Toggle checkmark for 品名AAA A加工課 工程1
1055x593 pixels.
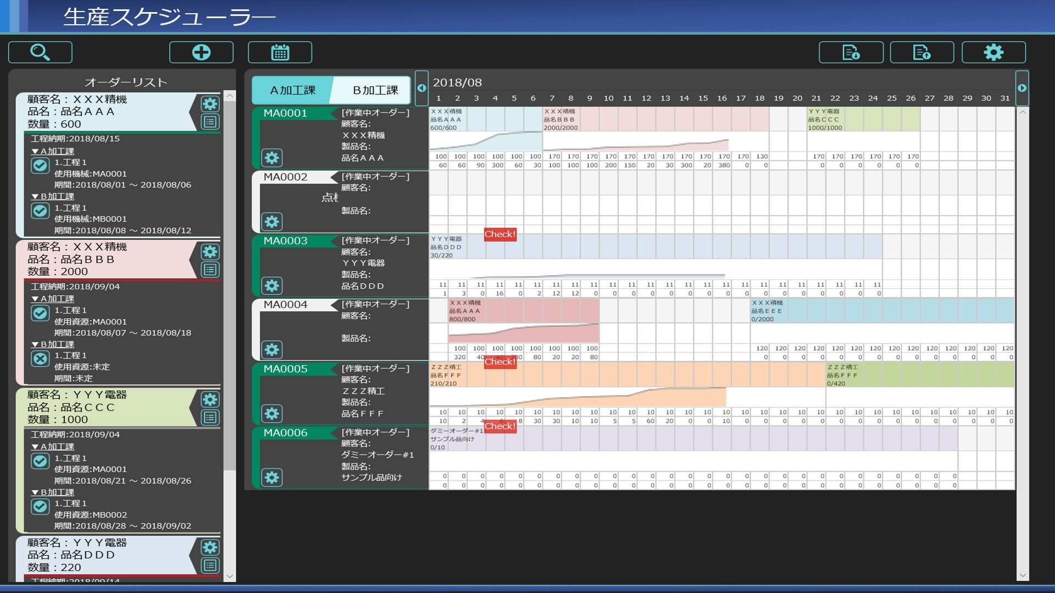[x=40, y=165]
